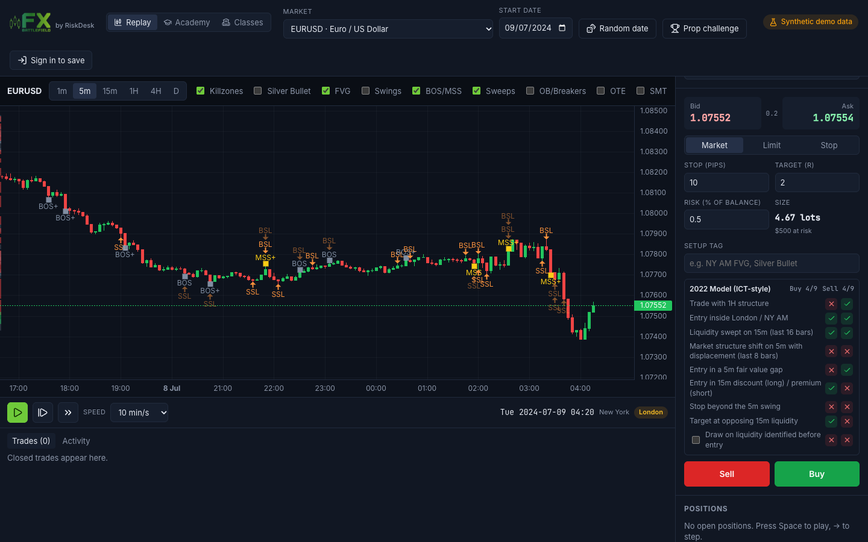Focus the Setup Tag text field
The height and width of the screenshot is (542, 868).
point(772,263)
